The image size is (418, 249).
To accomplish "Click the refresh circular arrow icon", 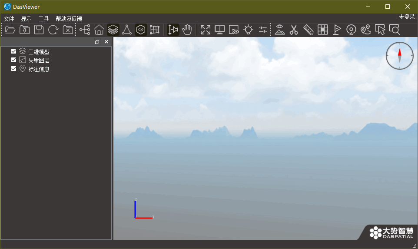I will pos(53,30).
